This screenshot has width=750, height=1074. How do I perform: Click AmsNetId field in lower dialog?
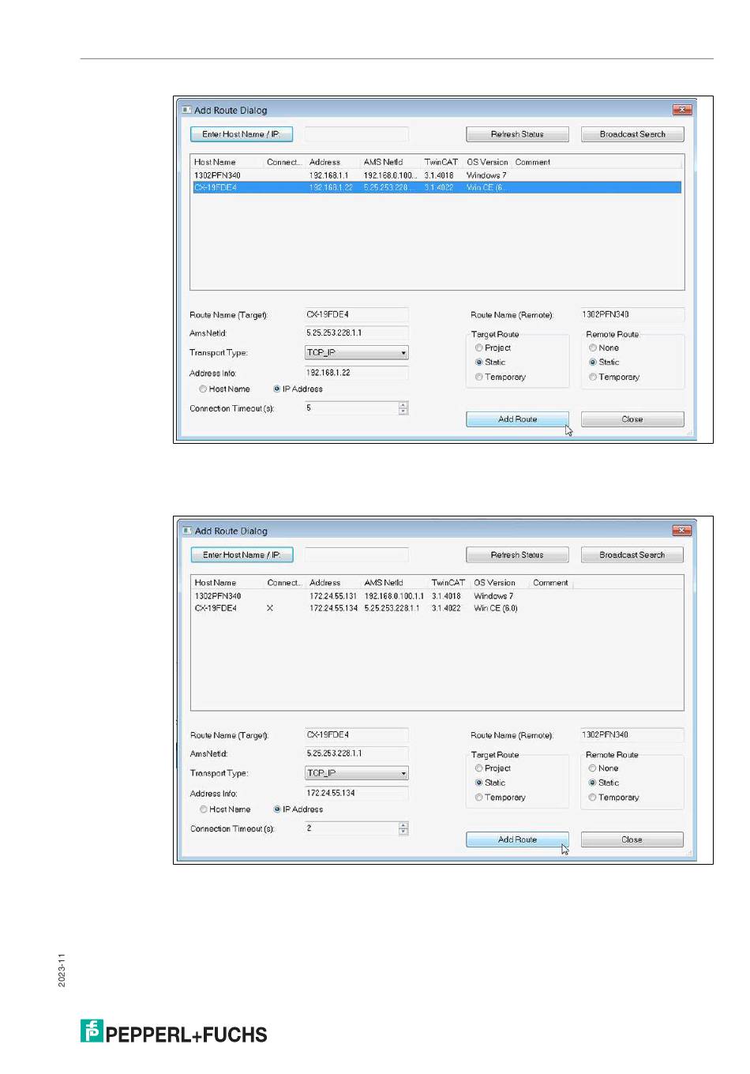click(357, 753)
